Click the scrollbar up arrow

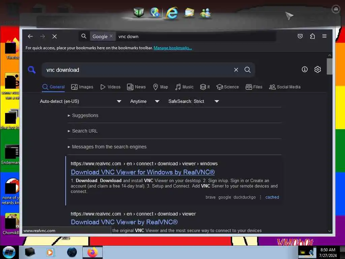tap(330, 55)
